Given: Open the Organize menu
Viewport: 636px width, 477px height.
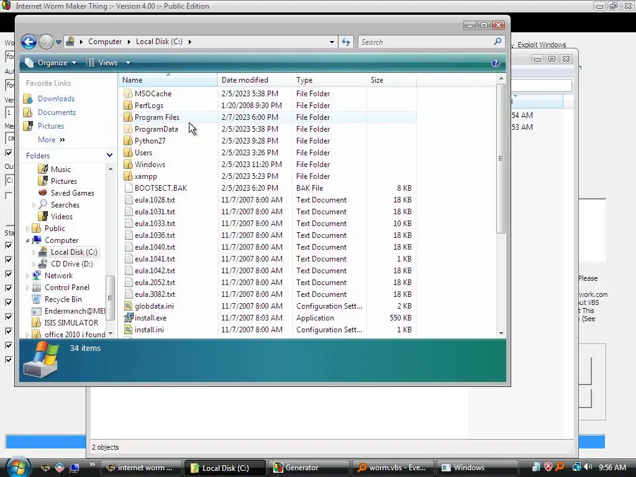Looking at the screenshot, I should point(51,63).
